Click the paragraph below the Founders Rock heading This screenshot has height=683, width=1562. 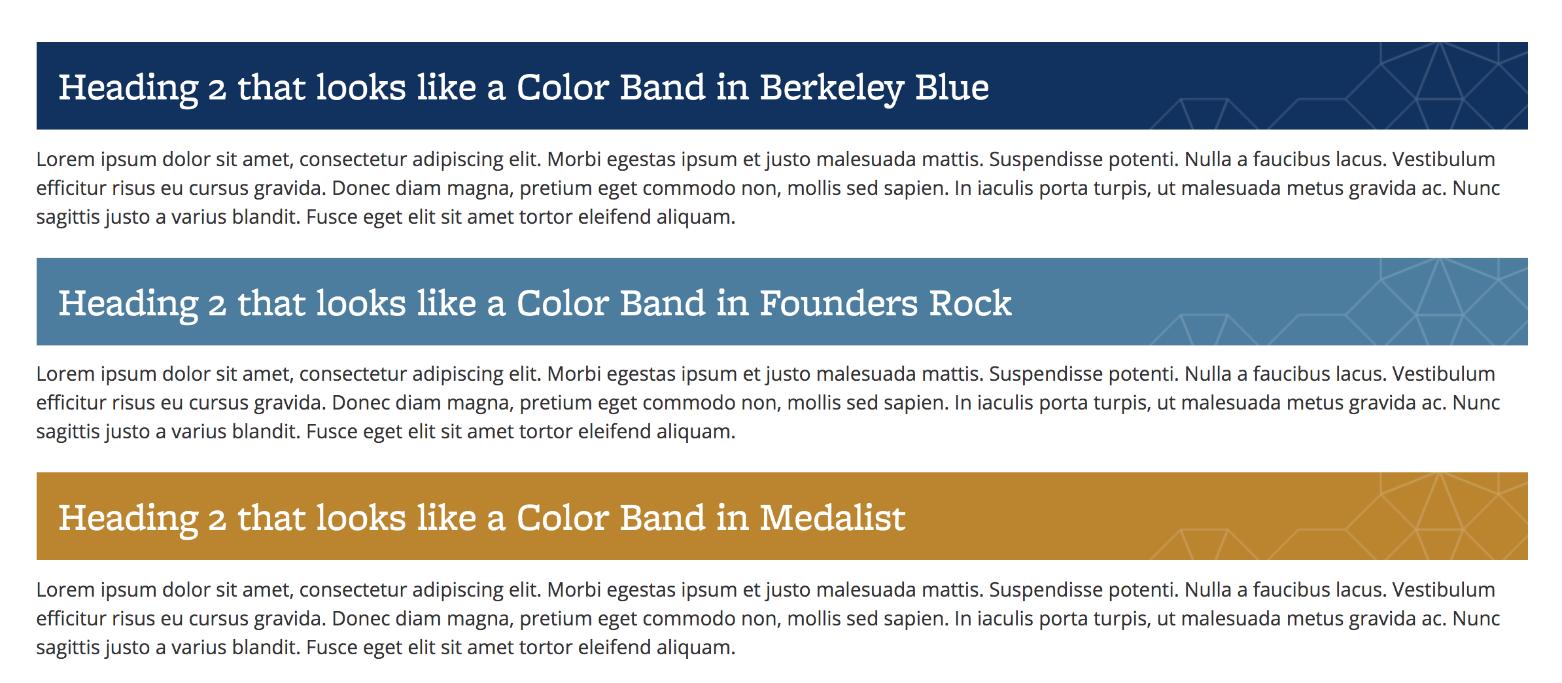pos(768,402)
